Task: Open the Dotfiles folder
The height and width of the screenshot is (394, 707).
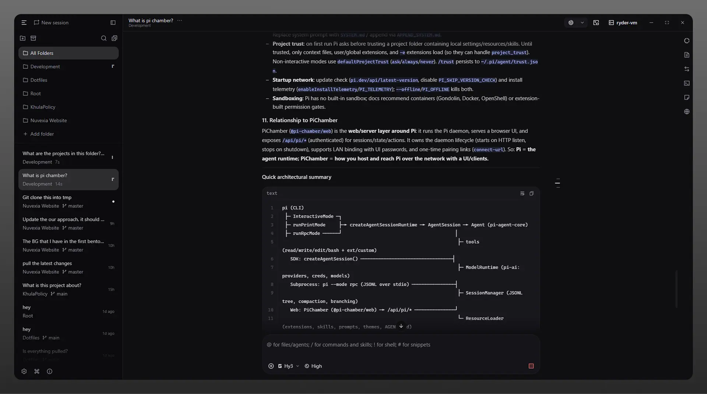Action: coord(68,80)
